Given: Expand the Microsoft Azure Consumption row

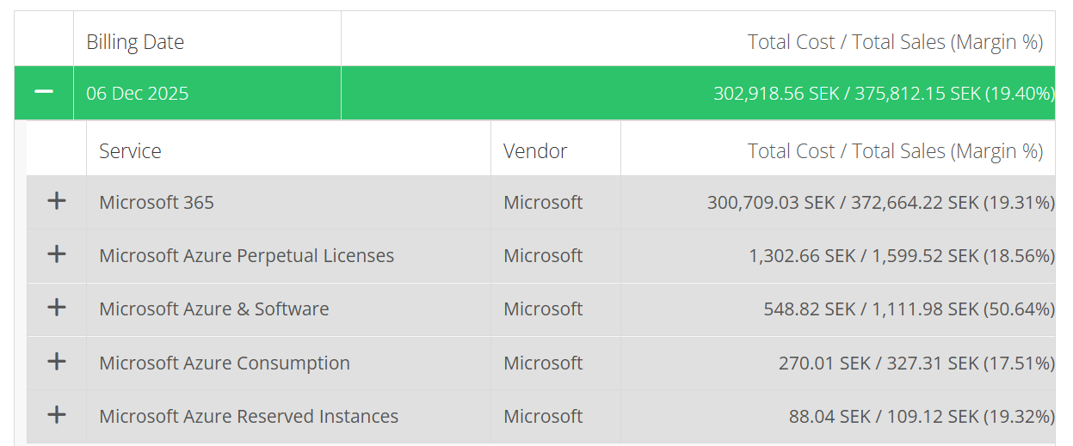Looking at the screenshot, I should pyautogui.click(x=56, y=362).
